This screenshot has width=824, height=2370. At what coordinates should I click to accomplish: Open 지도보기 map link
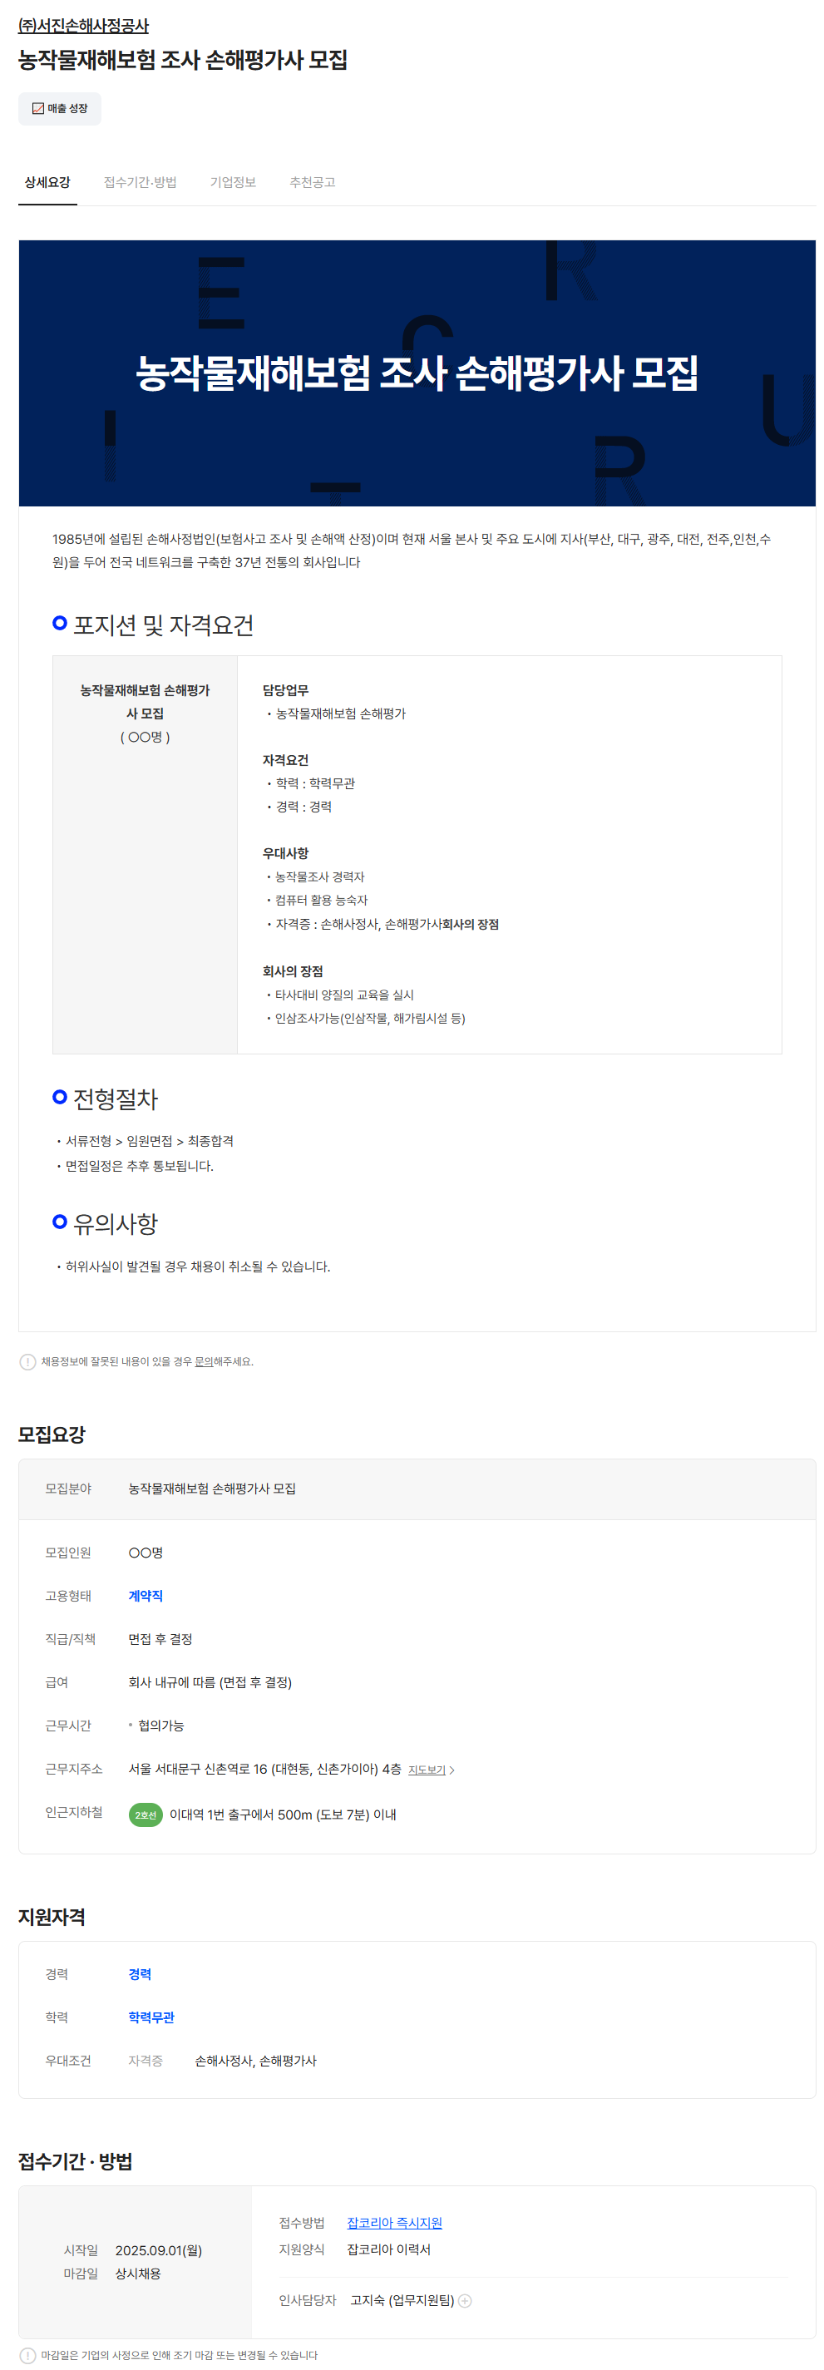(427, 1770)
